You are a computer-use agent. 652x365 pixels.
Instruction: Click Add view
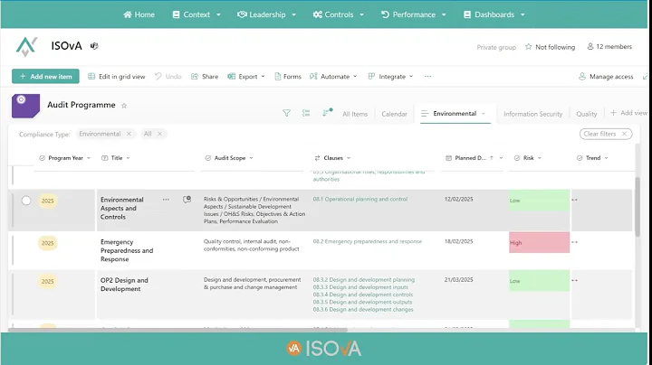(628, 113)
